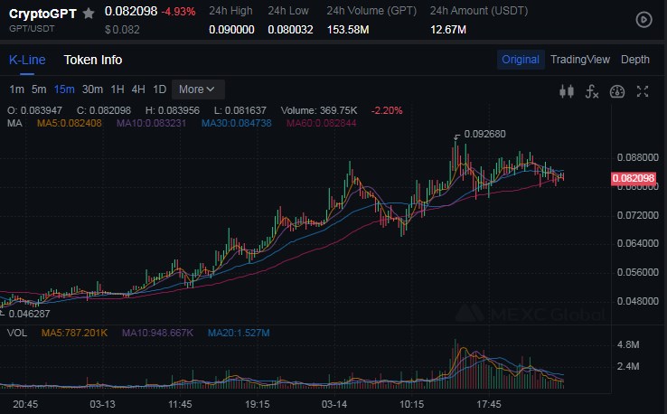Open the Token Info tab
The image size is (667, 414).
[93, 60]
